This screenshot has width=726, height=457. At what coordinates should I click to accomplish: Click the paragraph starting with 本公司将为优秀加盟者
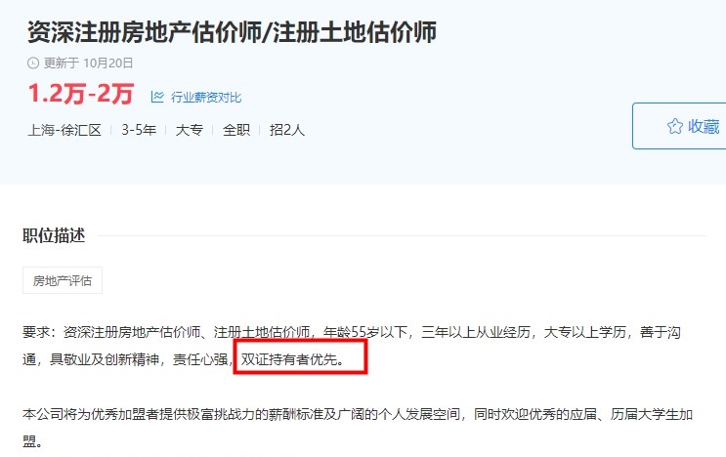pos(358,428)
